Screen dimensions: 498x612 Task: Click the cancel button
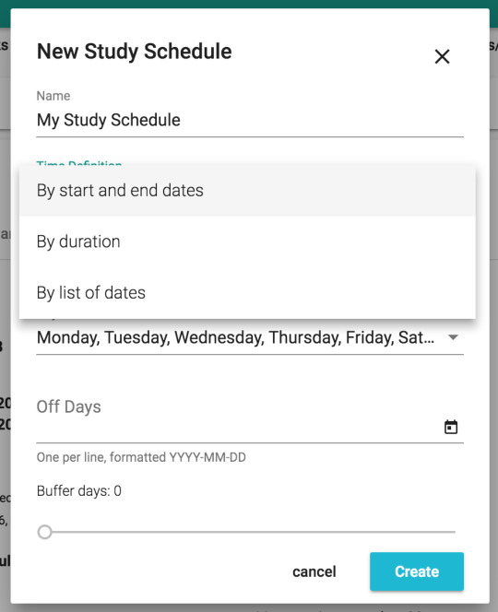pos(314,571)
